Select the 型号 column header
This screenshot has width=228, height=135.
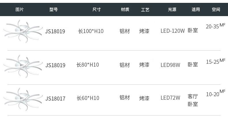click(54, 9)
